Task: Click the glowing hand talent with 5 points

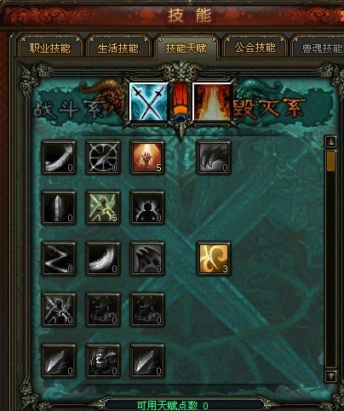Action: point(147,157)
